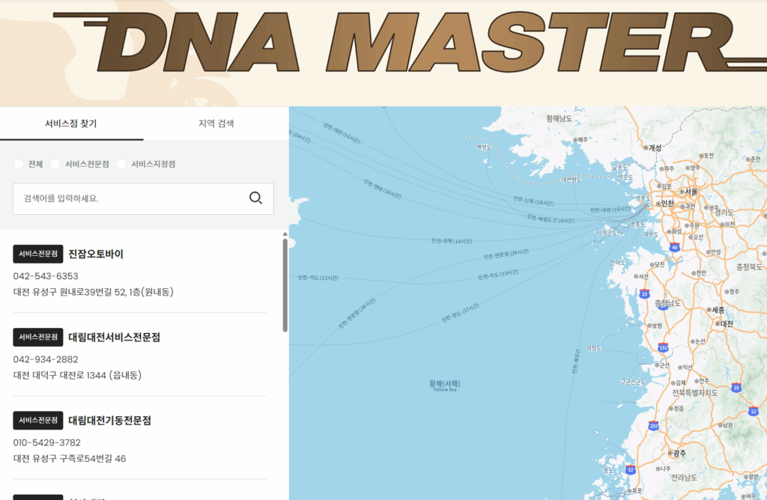
Task: Click the highway 35 shield on map
Action: [x=736, y=388]
